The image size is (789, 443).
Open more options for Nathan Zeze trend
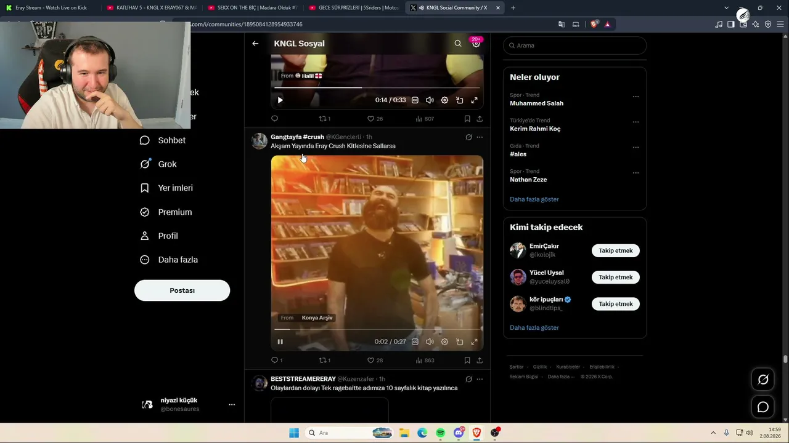tap(636, 173)
